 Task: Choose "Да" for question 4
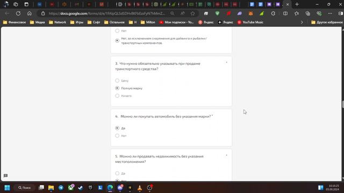tap(117, 128)
